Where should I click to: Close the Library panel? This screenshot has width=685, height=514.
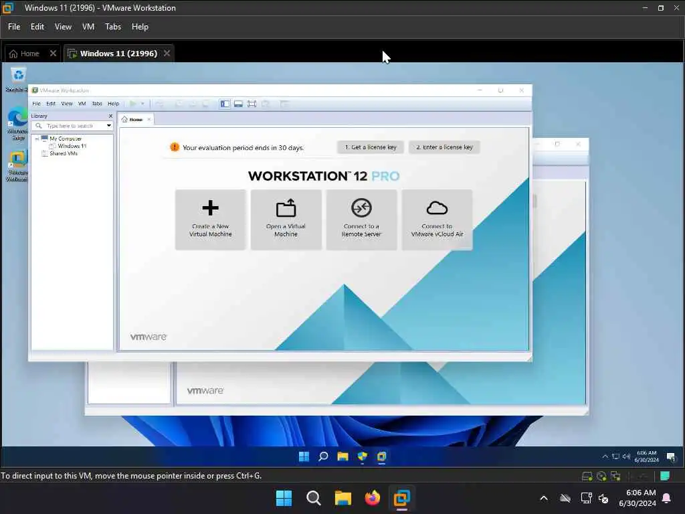[x=110, y=116]
